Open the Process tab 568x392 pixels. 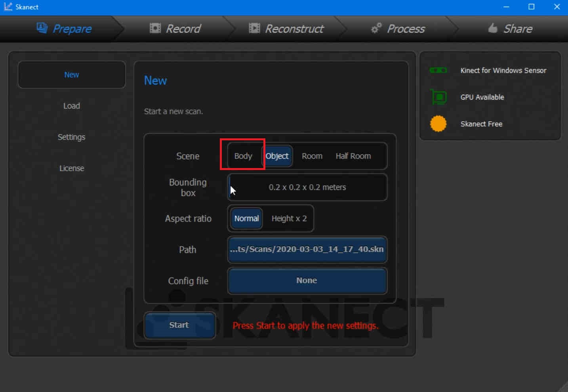[398, 29]
